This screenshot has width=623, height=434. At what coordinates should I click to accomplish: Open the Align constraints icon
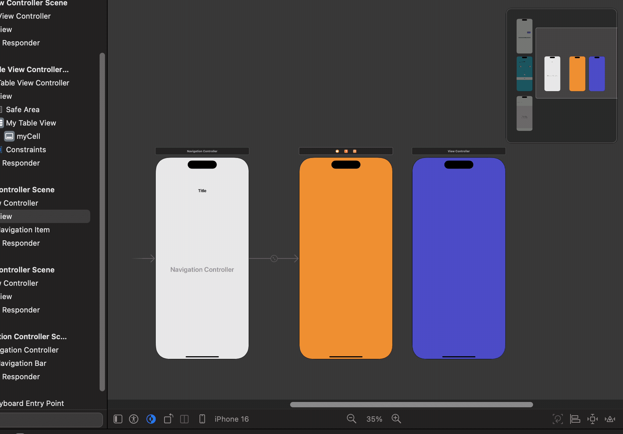(575, 419)
